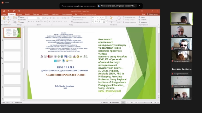This screenshot has height=113, width=202.
Task: Click the sumy_zhuk@ukr.net email link
Action: pos(110,91)
